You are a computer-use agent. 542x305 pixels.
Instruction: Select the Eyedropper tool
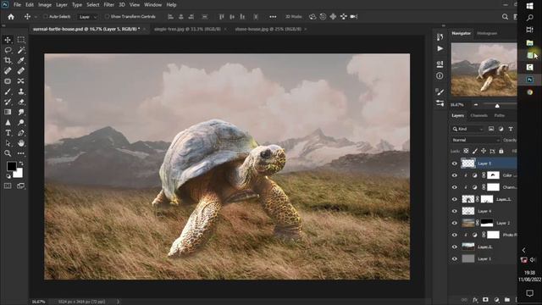pos(21,60)
